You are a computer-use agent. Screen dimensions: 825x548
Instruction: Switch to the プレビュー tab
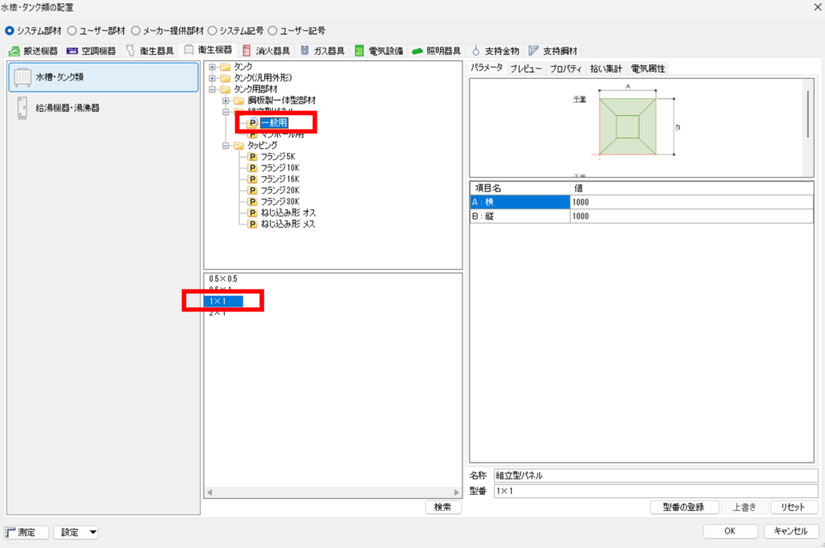(525, 69)
